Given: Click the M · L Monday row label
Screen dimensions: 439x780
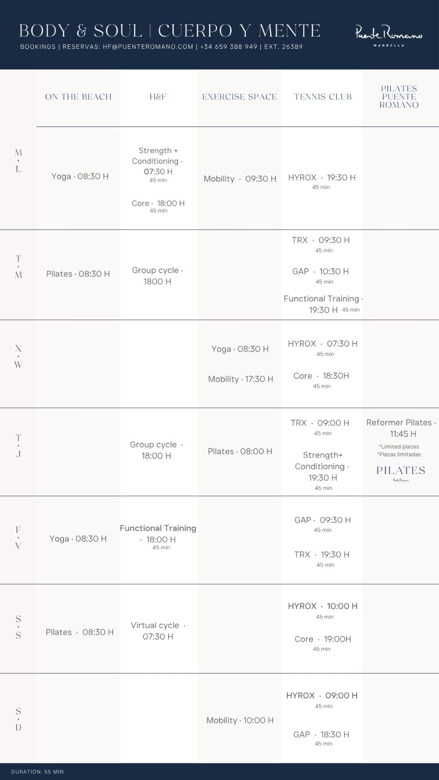Looking at the screenshot, I should tap(19, 161).
